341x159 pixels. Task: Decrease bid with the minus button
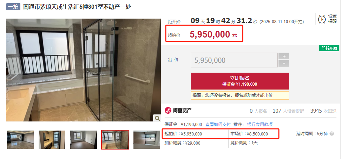[x=284, y=64]
